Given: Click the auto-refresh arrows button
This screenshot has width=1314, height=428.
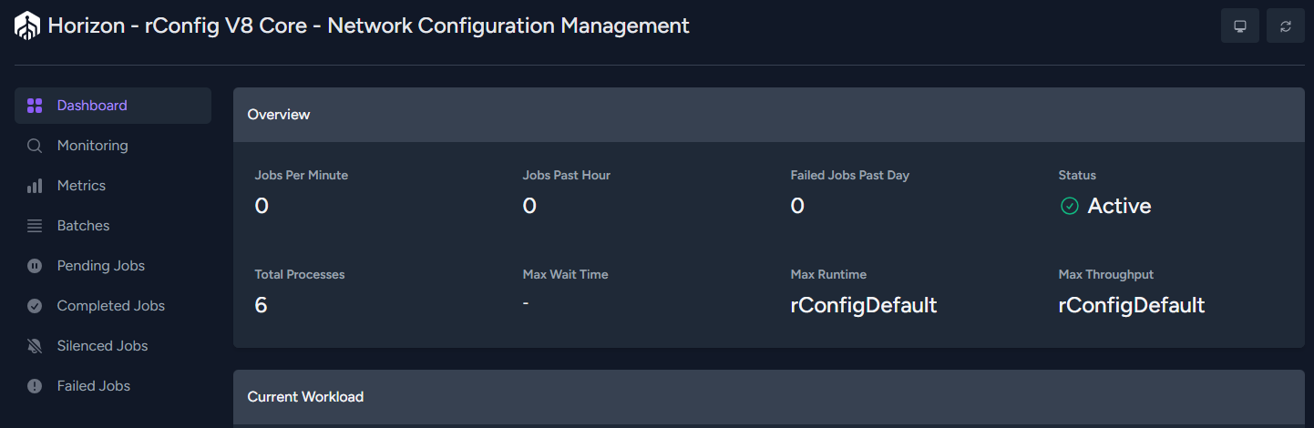Looking at the screenshot, I should coord(1286,25).
